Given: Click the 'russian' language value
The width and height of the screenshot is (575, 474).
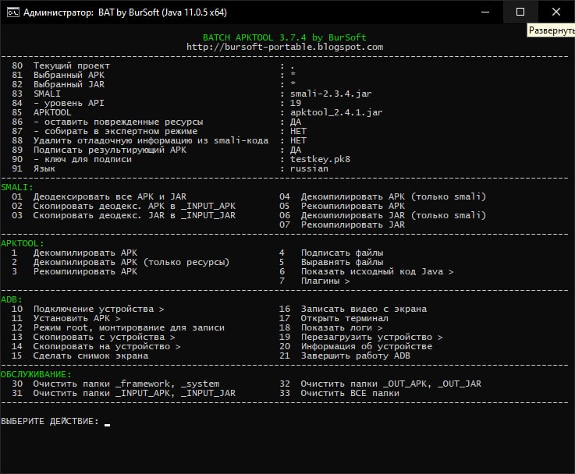Looking at the screenshot, I should coord(309,169).
